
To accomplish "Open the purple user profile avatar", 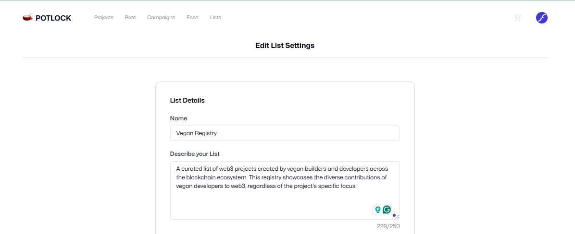I will (x=542, y=18).
